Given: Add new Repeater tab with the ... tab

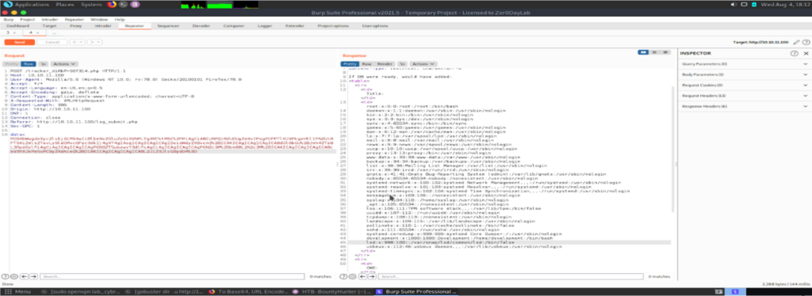Looking at the screenshot, I should (55, 32).
